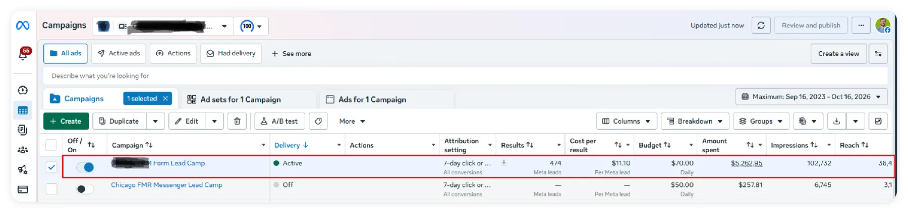Delete the selected campaign with the trash icon

pos(237,121)
